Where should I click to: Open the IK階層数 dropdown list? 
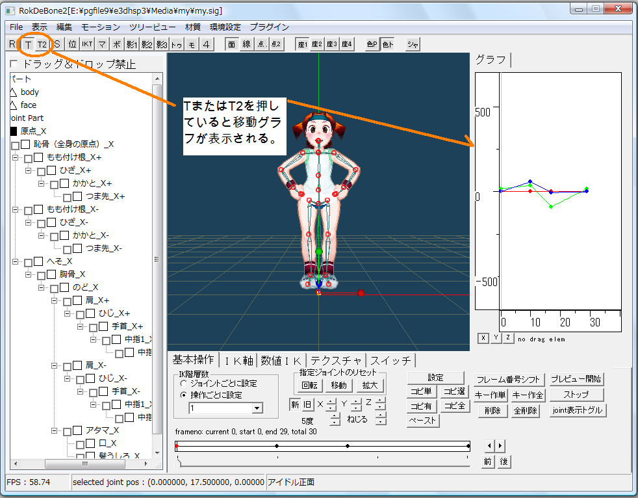[257, 408]
